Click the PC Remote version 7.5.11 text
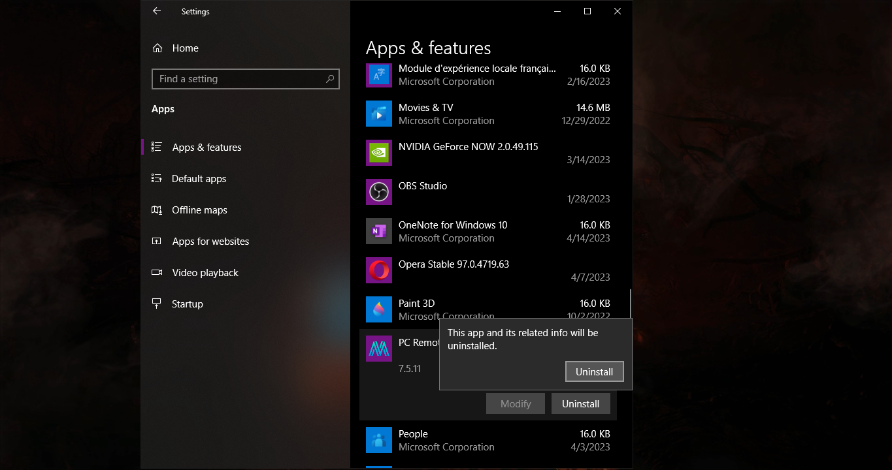The height and width of the screenshot is (470, 892). pos(410,369)
